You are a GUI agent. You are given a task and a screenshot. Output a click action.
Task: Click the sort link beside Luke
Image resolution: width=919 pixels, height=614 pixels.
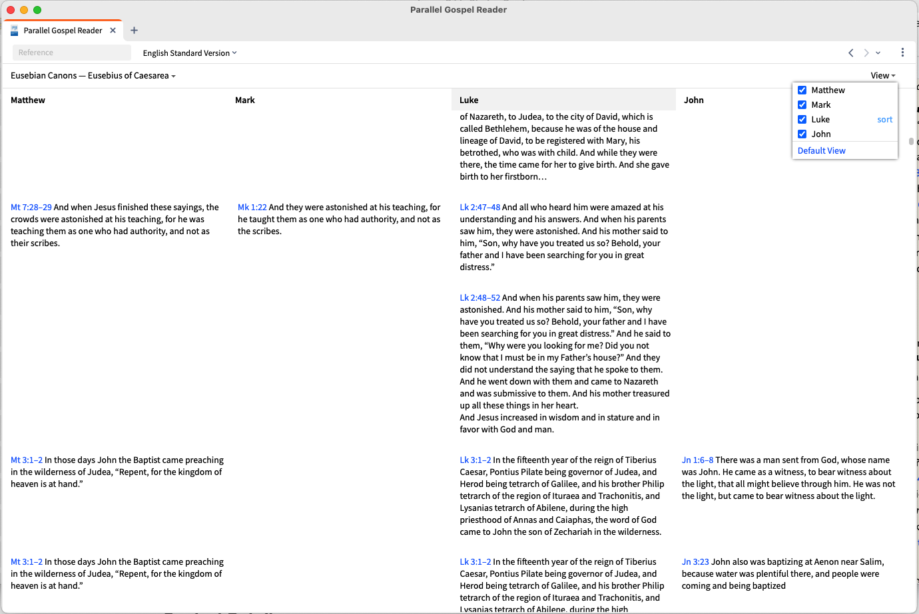pyautogui.click(x=884, y=120)
